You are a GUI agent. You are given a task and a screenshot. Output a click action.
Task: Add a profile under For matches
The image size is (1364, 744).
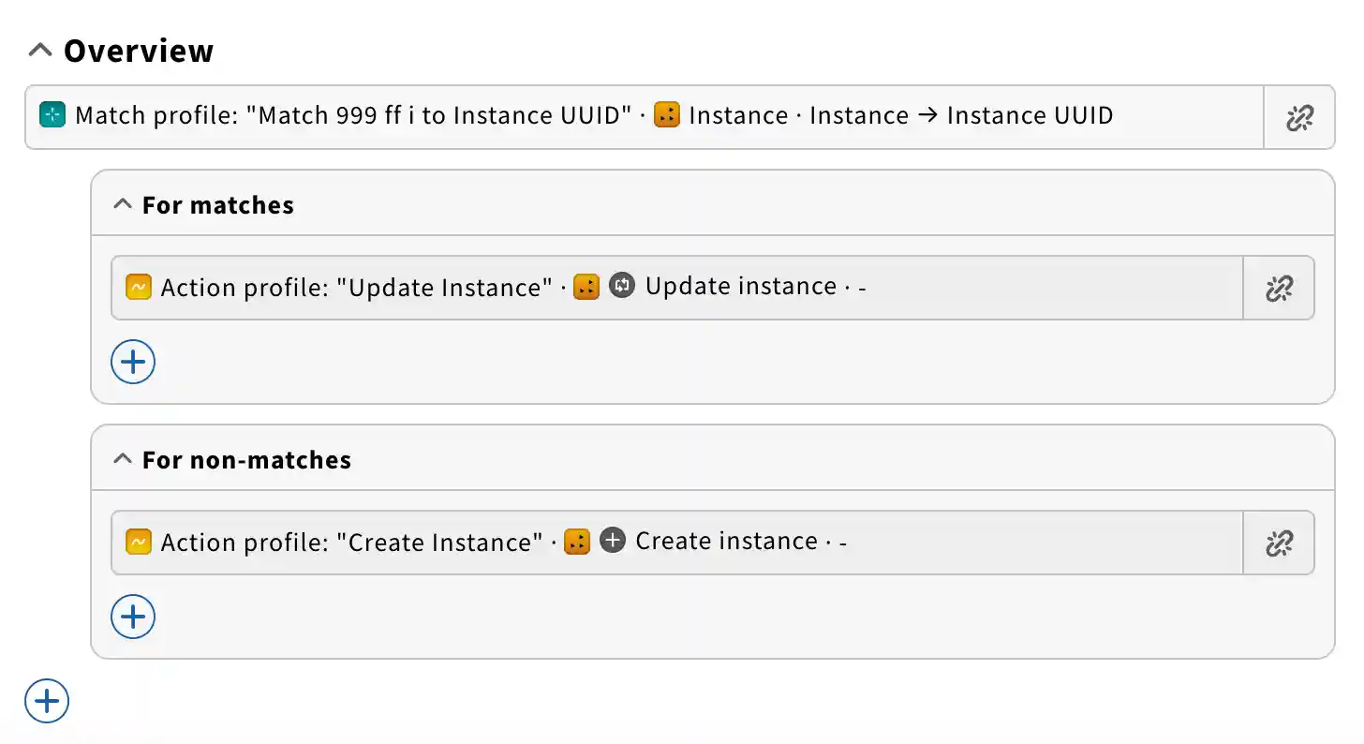click(x=133, y=363)
